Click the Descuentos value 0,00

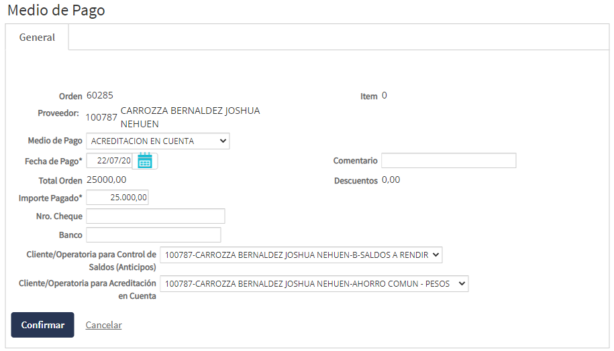point(391,180)
